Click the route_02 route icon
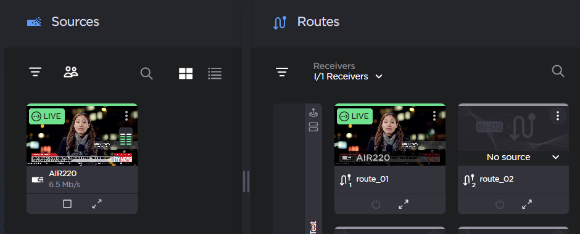 pos(469,180)
